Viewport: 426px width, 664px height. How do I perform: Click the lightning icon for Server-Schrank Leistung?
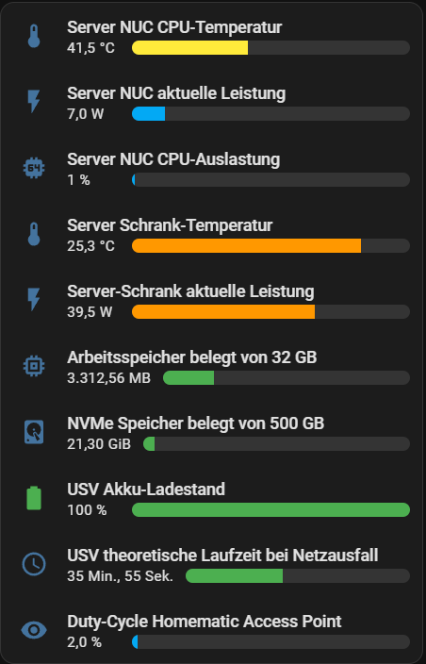point(34,301)
